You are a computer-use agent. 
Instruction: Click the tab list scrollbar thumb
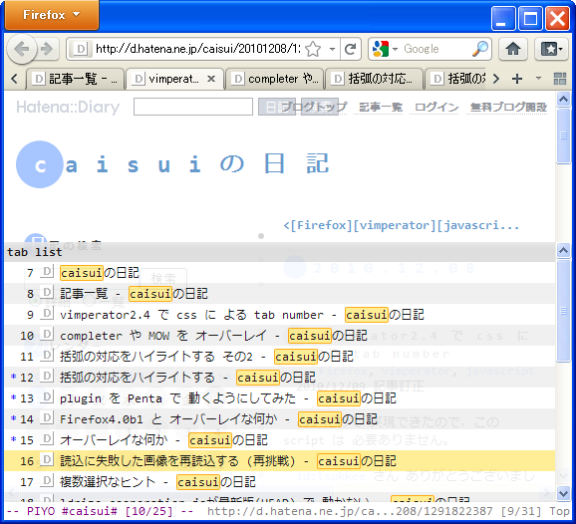point(563,311)
